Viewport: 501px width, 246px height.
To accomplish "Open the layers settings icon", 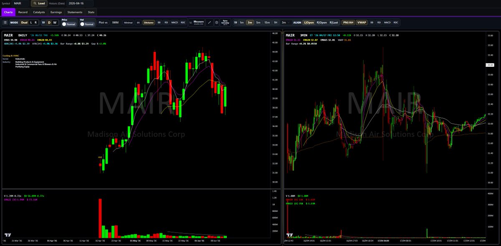I will click(217, 23).
